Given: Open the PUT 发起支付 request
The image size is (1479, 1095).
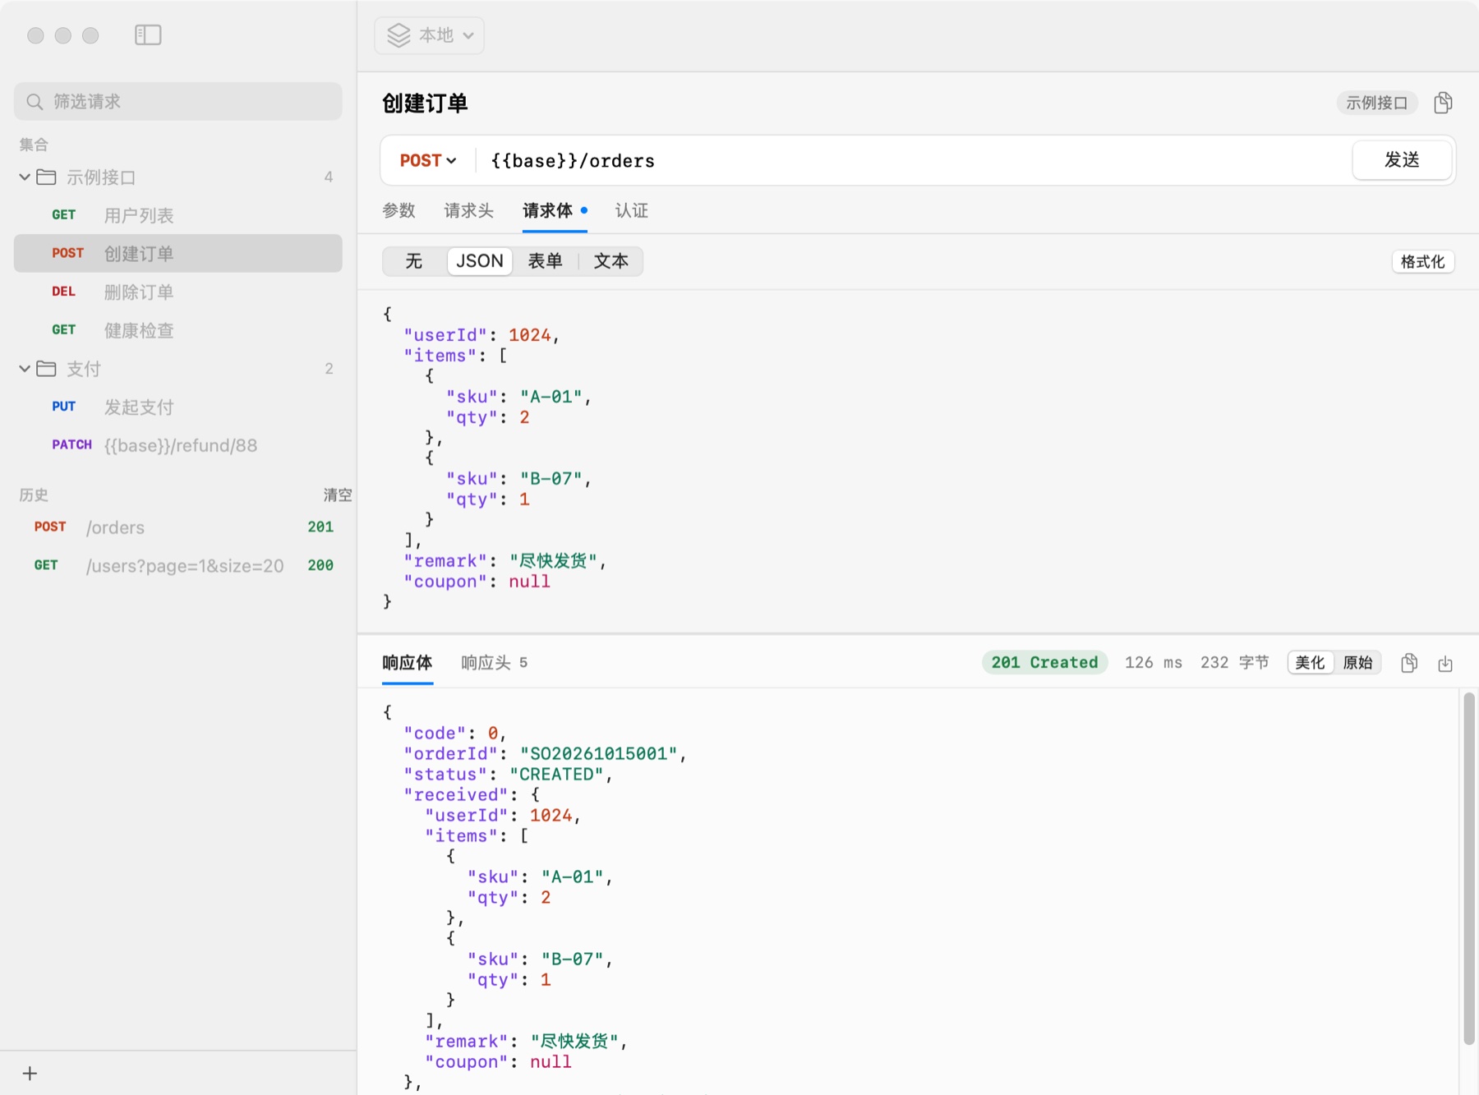Looking at the screenshot, I should pyautogui.click(x=178, y=407).
